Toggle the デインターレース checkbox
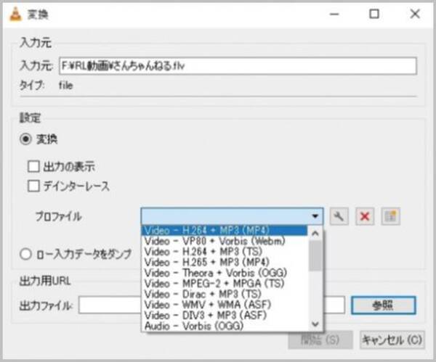Viewport: 436px width, 362px height. tap(33, 186)
